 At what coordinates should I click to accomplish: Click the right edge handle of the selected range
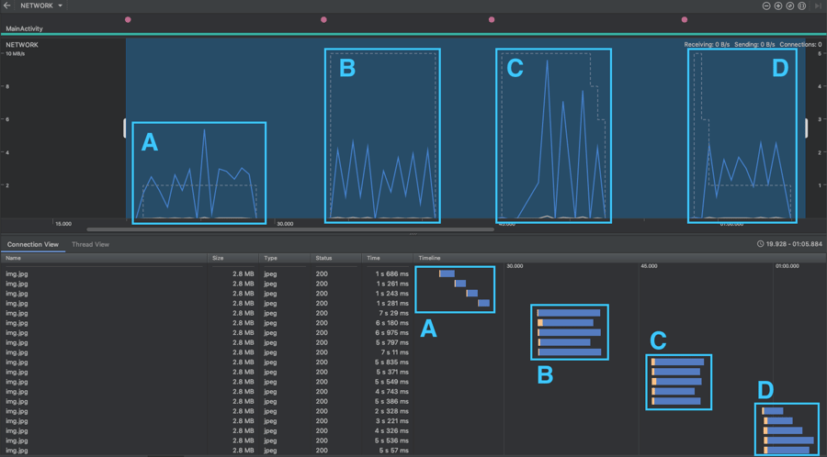coord(808,128)
